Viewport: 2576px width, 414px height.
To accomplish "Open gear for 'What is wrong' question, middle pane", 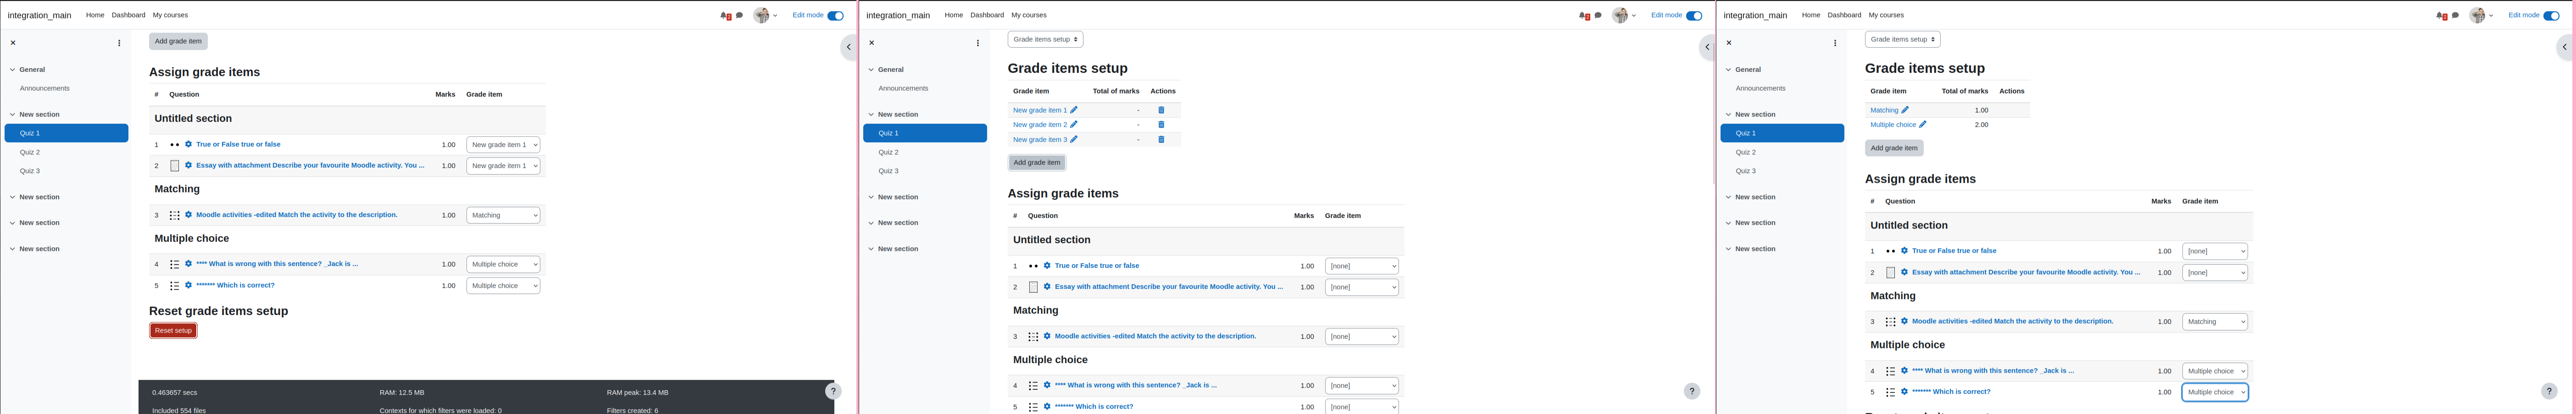I will click(x=1047, y=385).
